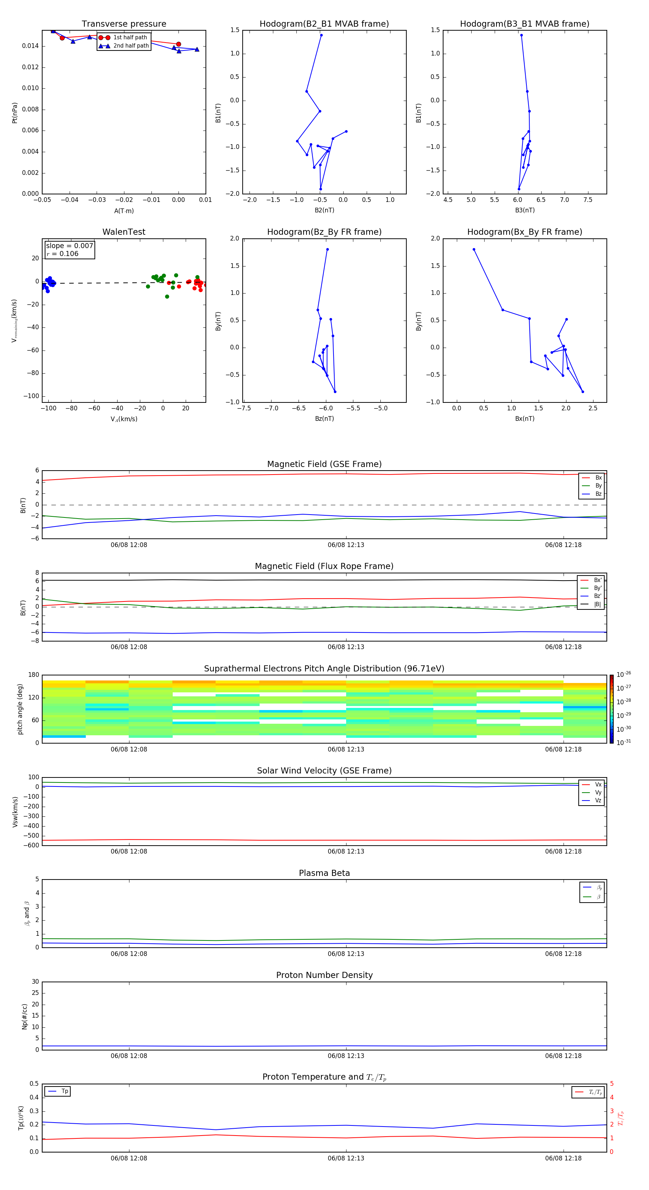
Task: Click the 'VA(km/s)' x-axis label
Action: 124,419
